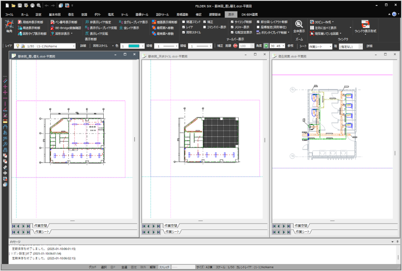Viewport: 402px width, 271px height.
Task: Toggle the メジャー表示 checkbox
Action: 232,27
